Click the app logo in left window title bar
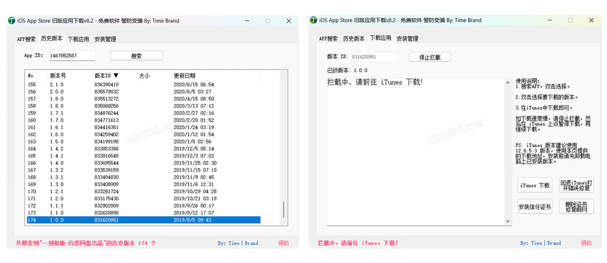Image resolution: width=607 pixels, height=263 pixels. 11,21
